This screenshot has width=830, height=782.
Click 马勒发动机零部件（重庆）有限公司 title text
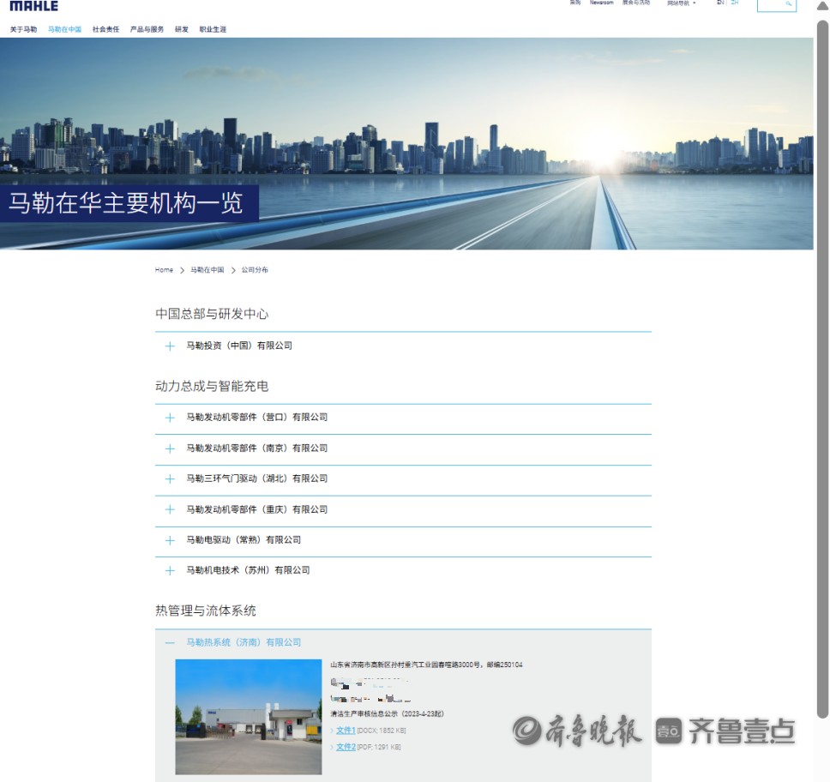pos(256,509)
